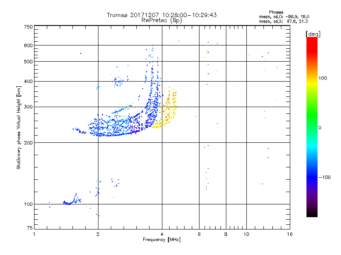Click the colorbar tick label '0'
The image size is (341, 255).
pyautogui.click(x=320, y=128)
